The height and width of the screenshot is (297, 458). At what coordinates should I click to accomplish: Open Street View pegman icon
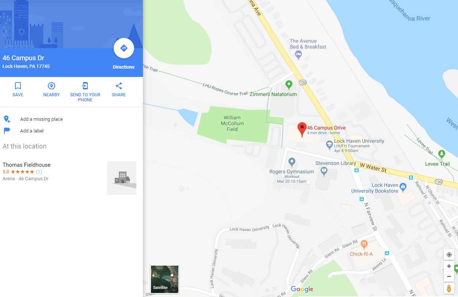coord(449,288)
